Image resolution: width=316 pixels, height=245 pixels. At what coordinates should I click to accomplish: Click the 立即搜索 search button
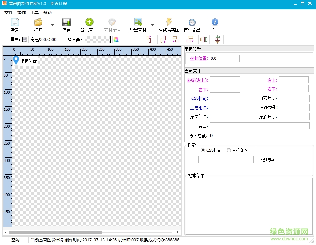tap(267, 159)
